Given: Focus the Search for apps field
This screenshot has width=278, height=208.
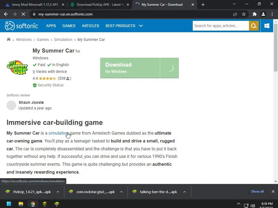Looking at the screenshot, I should click(221, 26).
